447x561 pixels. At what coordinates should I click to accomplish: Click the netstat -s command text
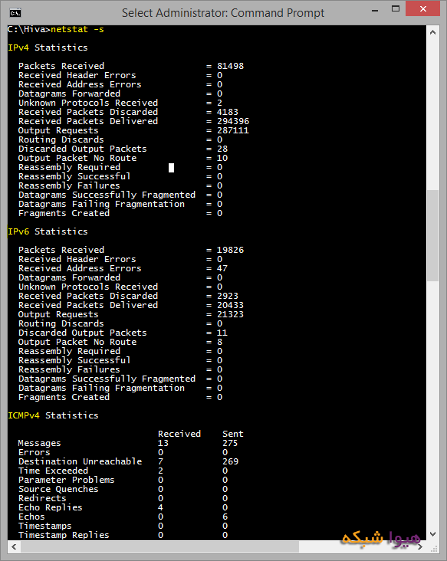click(x=77, y=29)
